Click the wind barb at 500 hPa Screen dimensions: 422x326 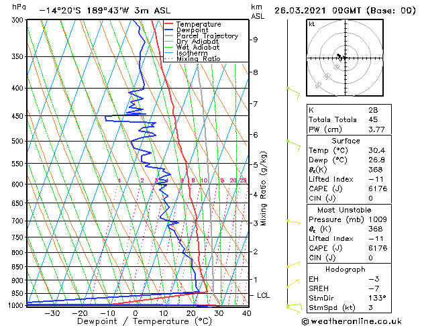pyautogui.click(x=293, y=142)
